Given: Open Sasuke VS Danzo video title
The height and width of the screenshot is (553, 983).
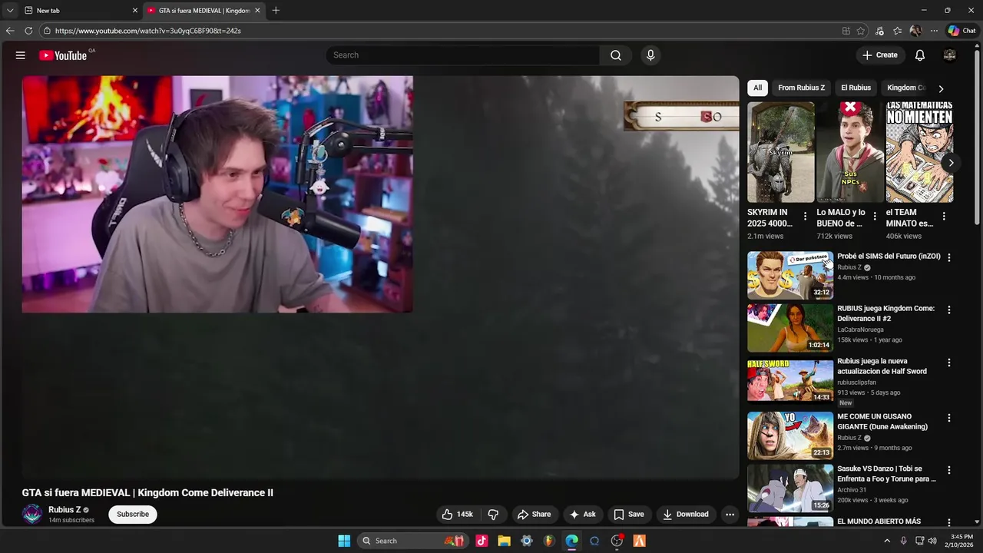Looking at the screenshot, I should point(886,474).
